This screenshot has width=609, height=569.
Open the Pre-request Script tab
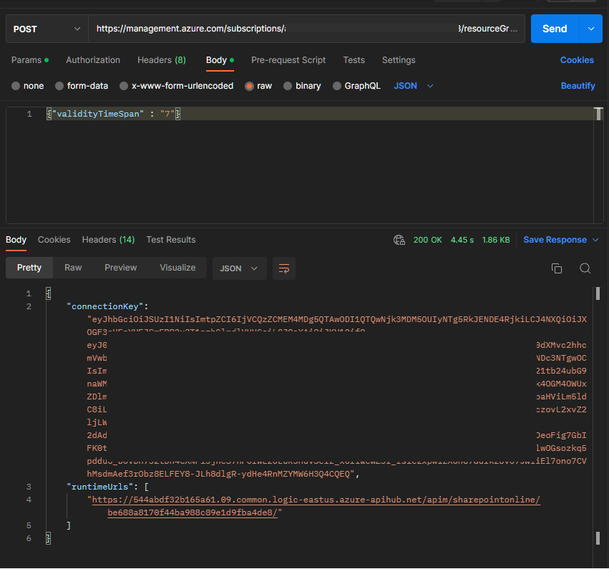click(288, 60)
